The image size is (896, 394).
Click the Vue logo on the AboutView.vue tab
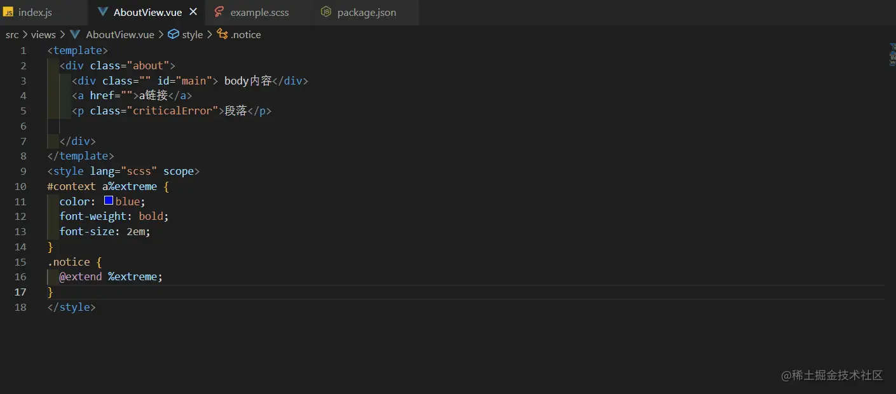tap(103, 11)
